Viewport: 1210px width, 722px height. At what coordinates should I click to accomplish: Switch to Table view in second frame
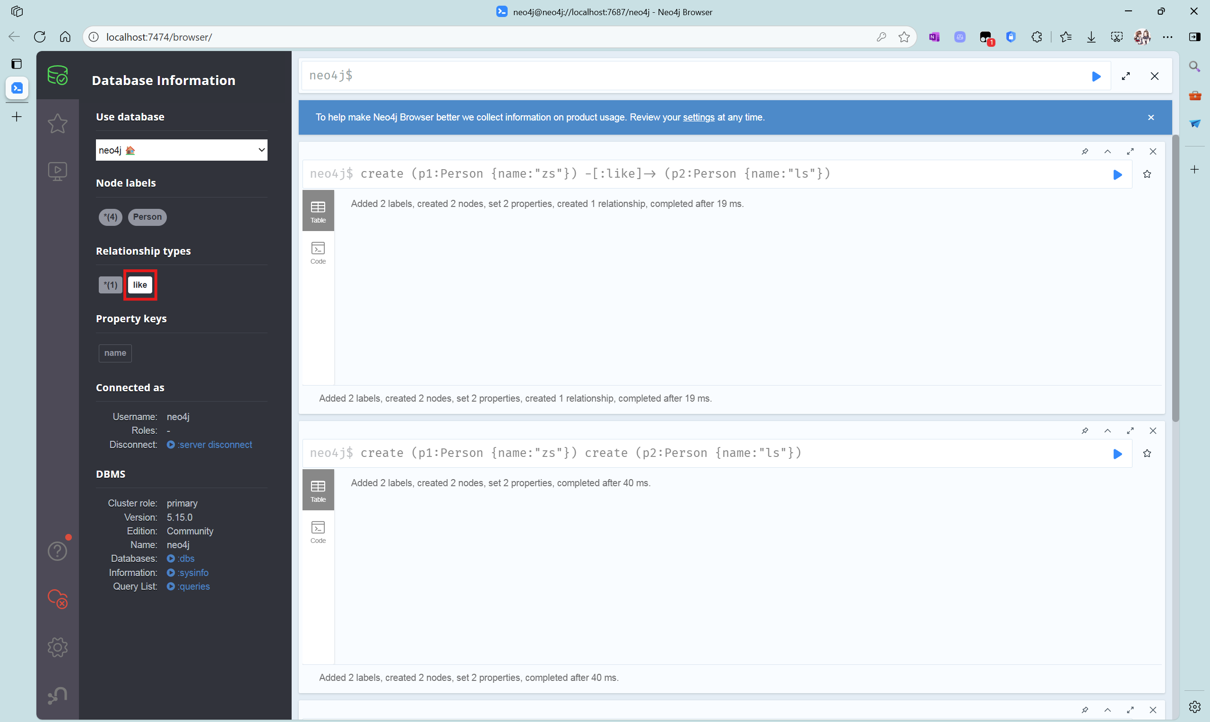coord(318,490)
